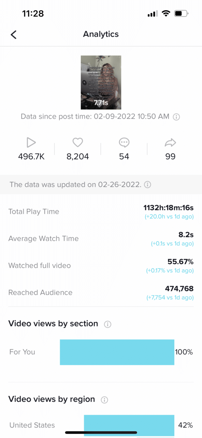Open the video thumbnail preview

[x=101, y=82]
